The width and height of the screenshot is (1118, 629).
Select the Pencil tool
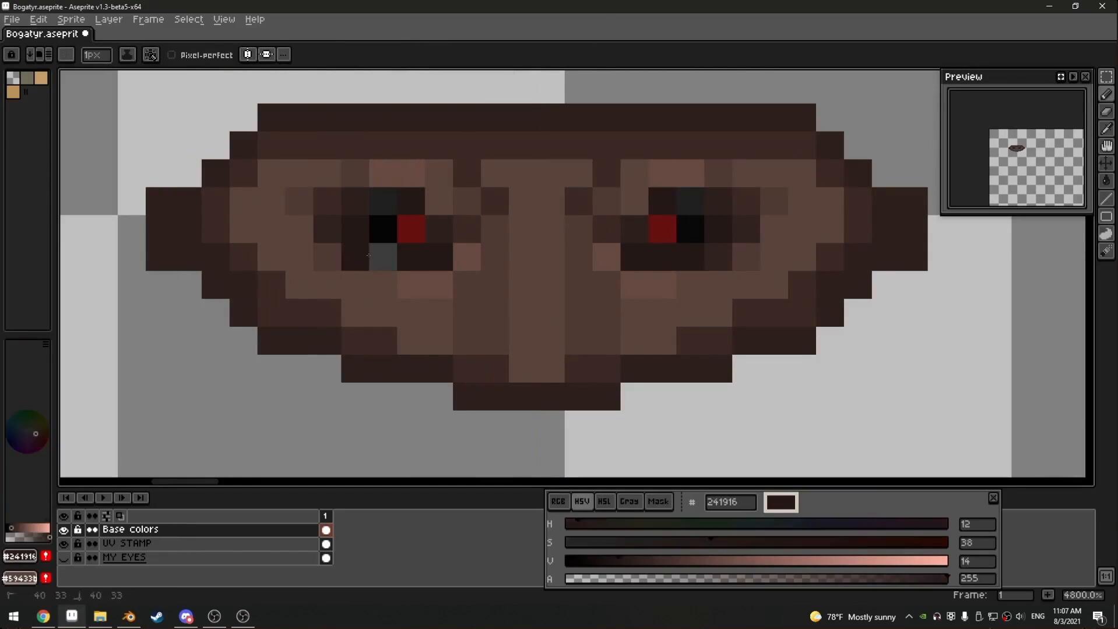click(x=1106, y=94)
